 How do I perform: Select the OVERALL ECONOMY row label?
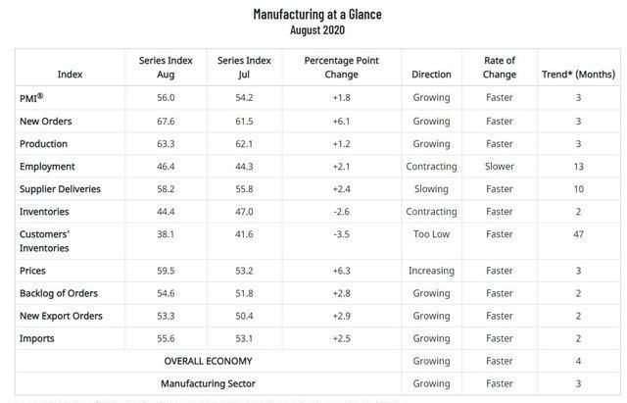pos(208,361)
